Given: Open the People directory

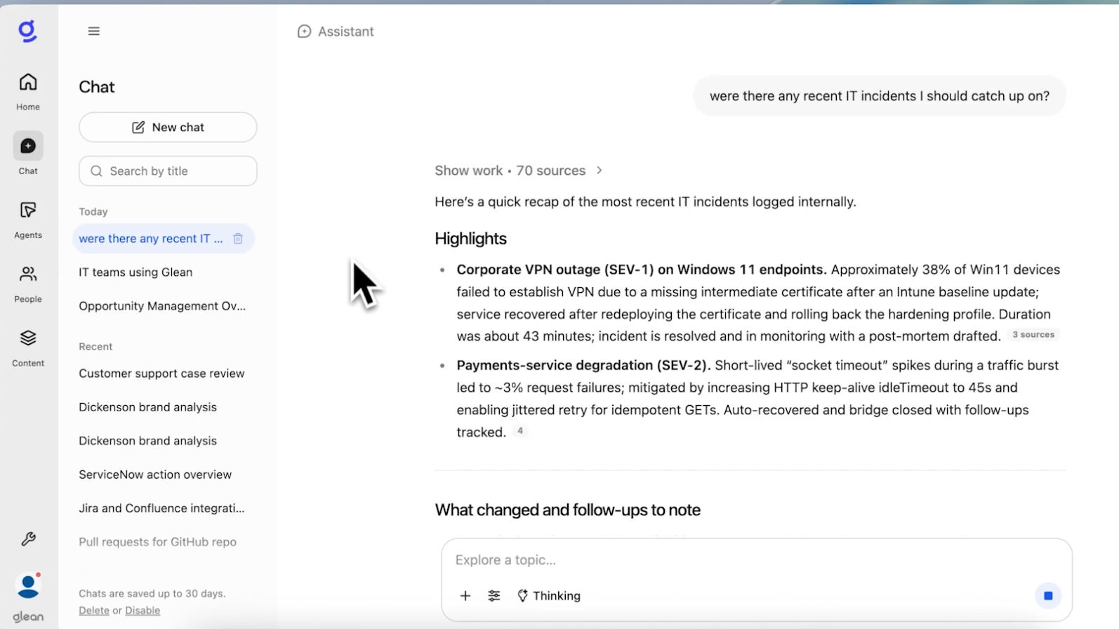Looking at the screenshot, I should click(x=28, y=284).
